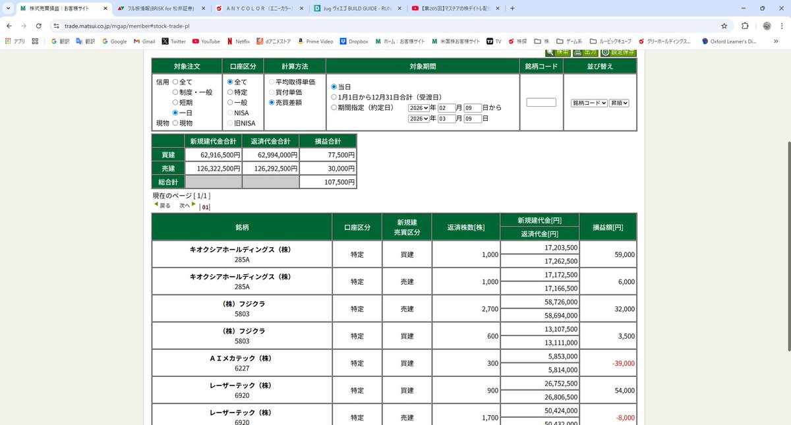Click the 戻る back arrow icon
The width and height of the screenshot is (791, 425).
[158, 205]
